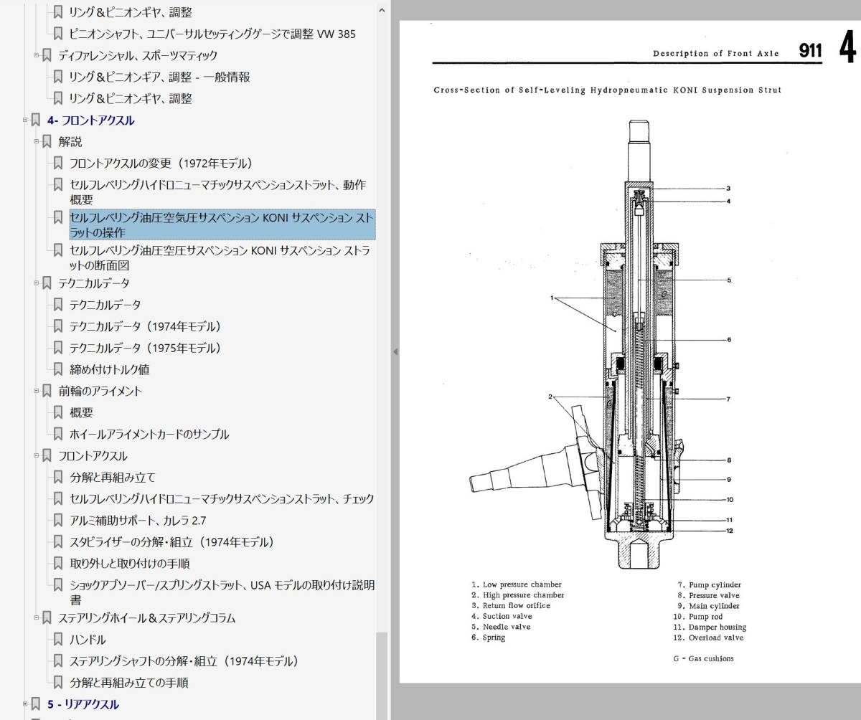Click bookmark icon beside 概要
The image size is (861, 720).
click(58, 413)
